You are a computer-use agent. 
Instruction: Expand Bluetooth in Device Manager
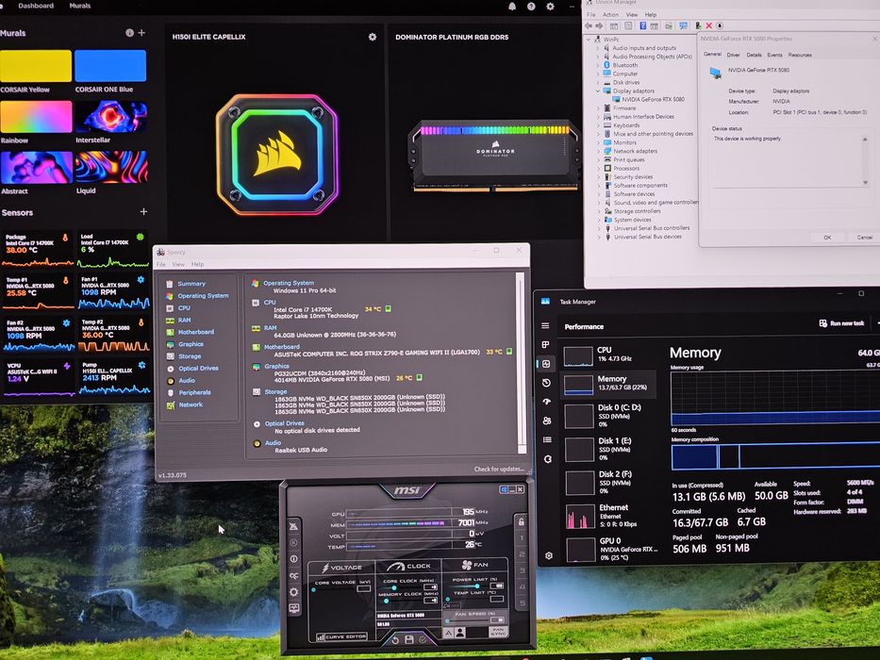(598, 65)
